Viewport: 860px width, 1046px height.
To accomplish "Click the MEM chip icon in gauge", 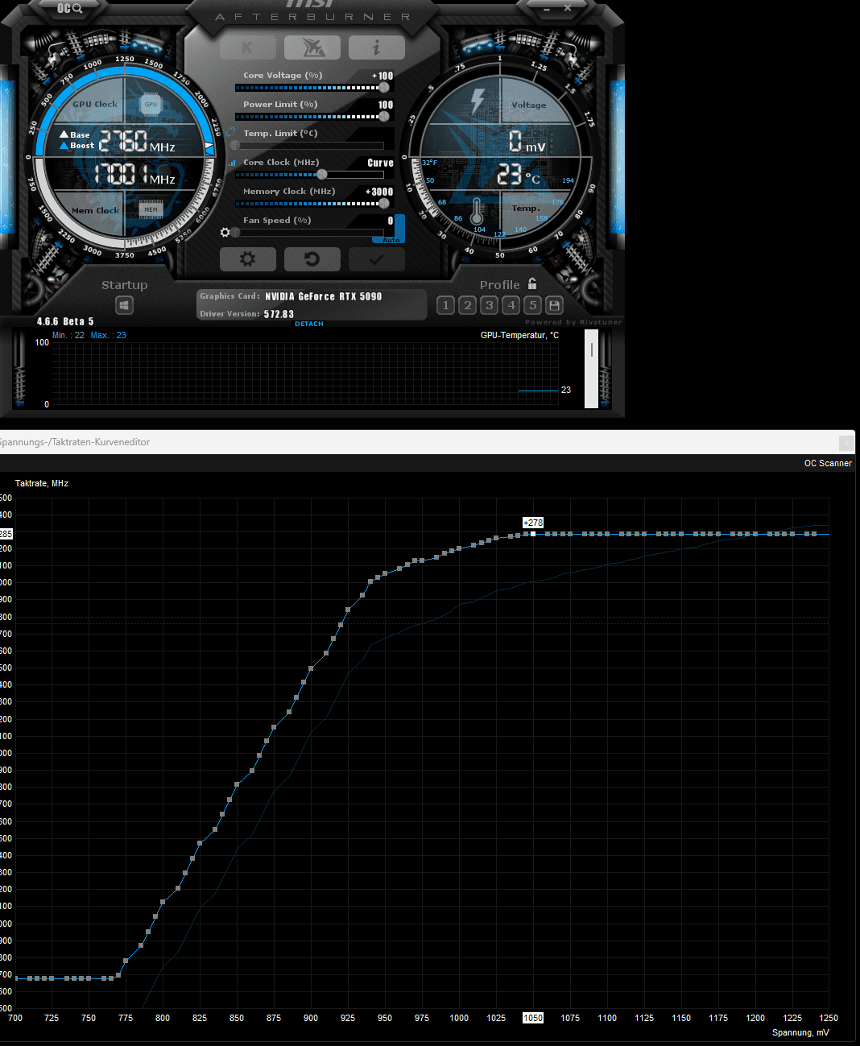I will click(151, 209).
